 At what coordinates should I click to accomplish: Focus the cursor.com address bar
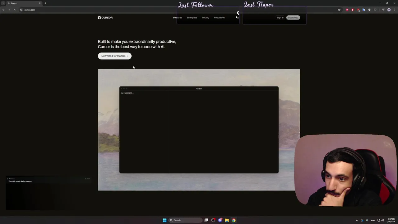[180, 10]
